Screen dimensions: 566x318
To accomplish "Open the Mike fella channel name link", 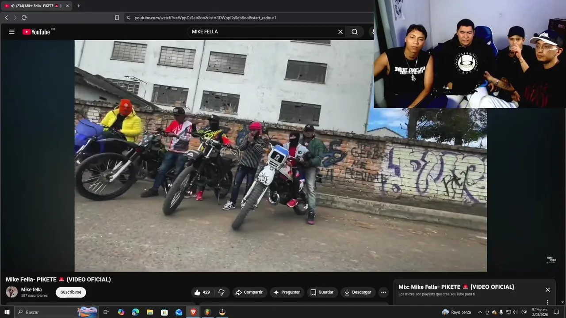I will [31, 290].
